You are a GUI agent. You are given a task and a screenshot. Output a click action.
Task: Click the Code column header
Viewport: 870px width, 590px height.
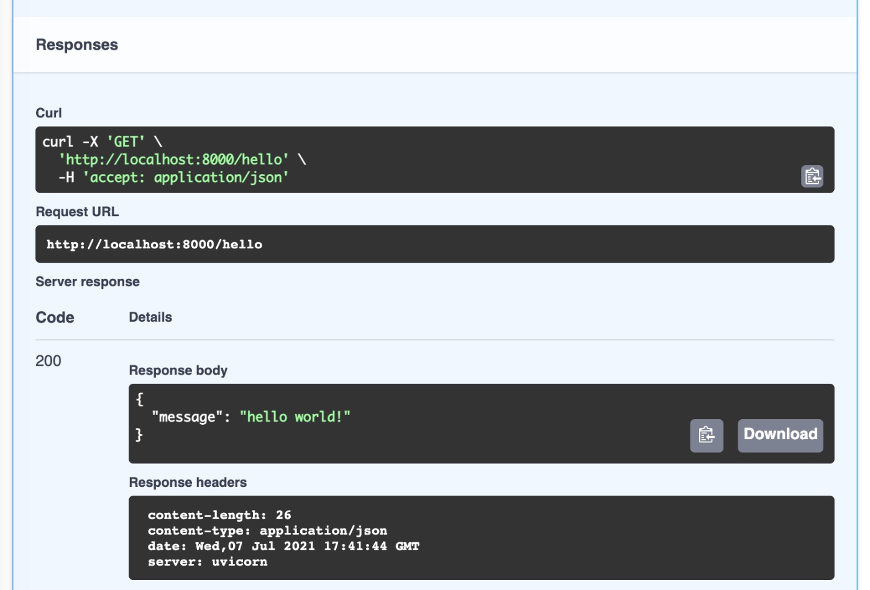point(55,316)
